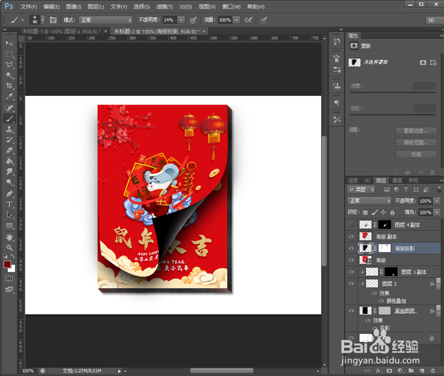This screenshot has height=376, width=444.
Task: Add layer mask icon at panel bottom
Action: 389,371
